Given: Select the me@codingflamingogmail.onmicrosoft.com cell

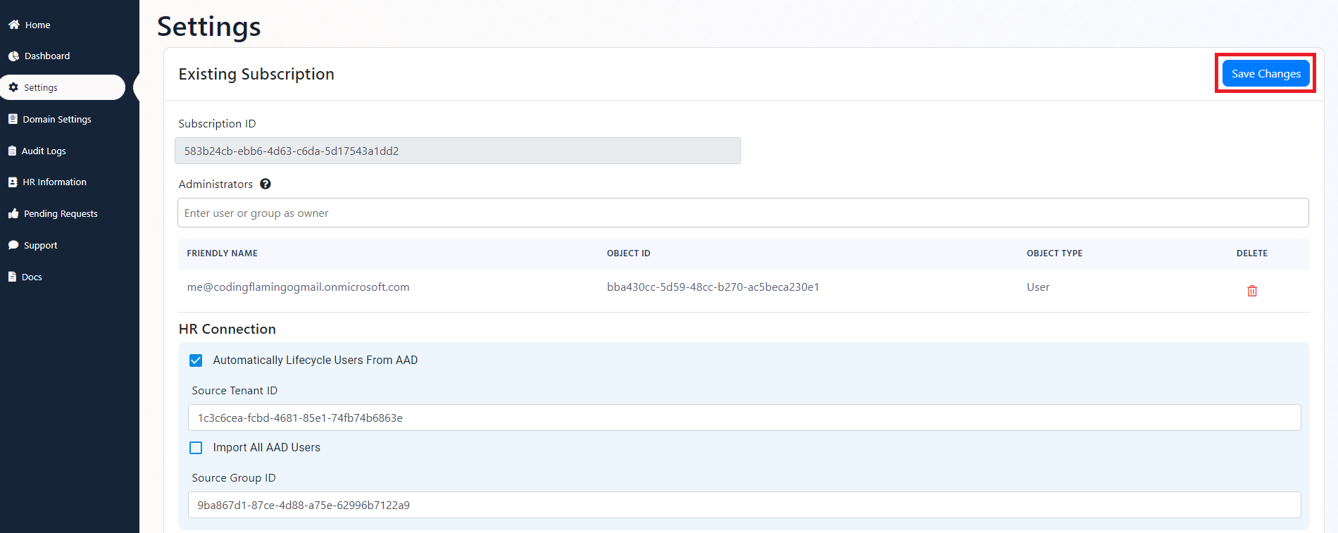Looking at the screenshot, I should (298, 287).
